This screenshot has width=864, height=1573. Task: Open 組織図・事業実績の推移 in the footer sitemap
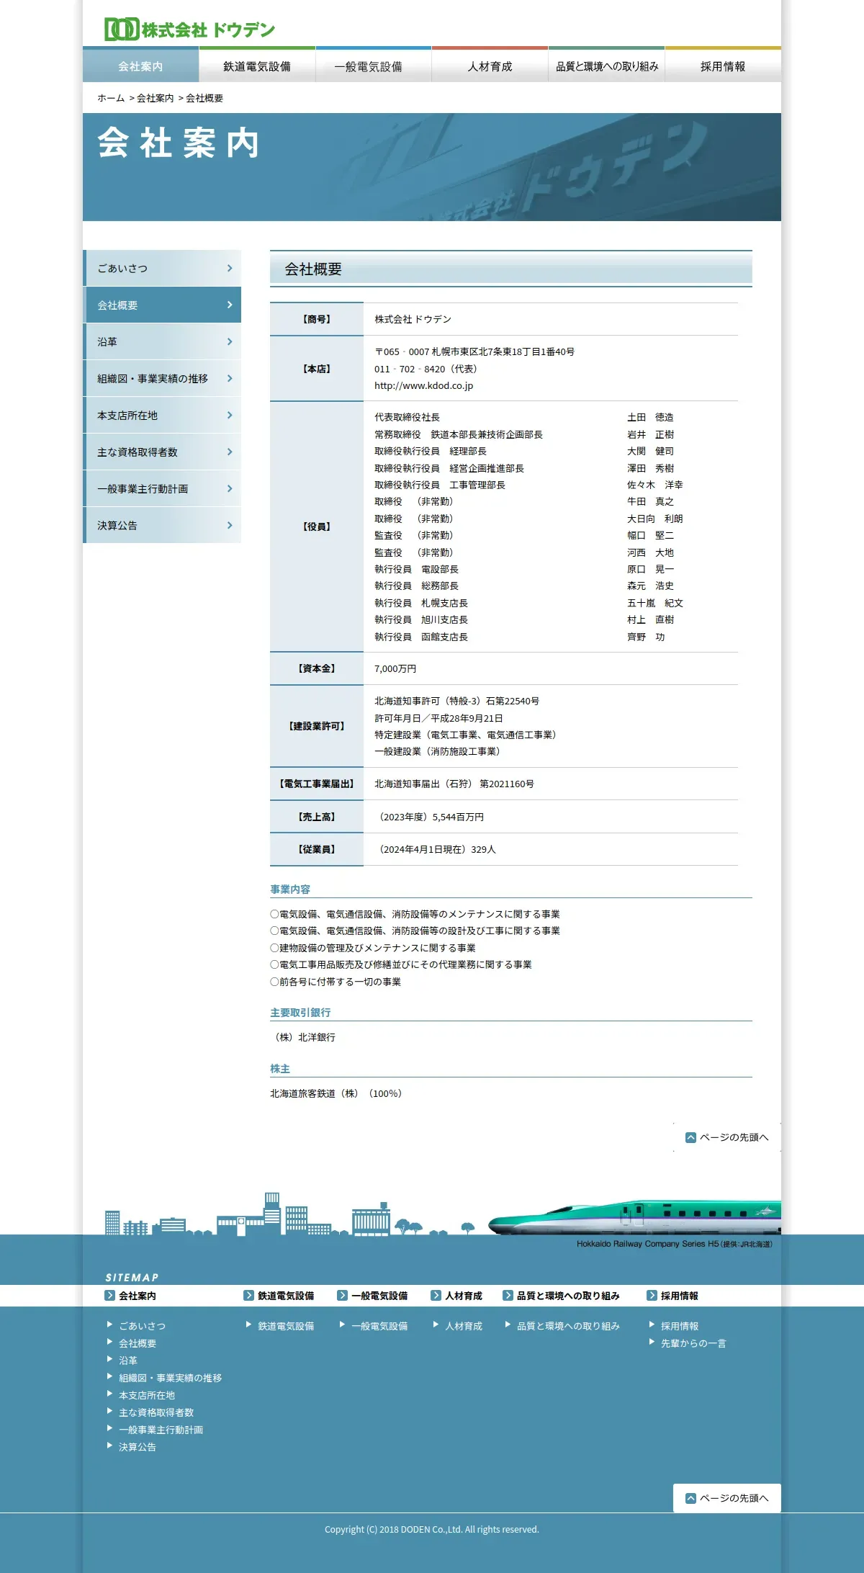[171, 1378]
